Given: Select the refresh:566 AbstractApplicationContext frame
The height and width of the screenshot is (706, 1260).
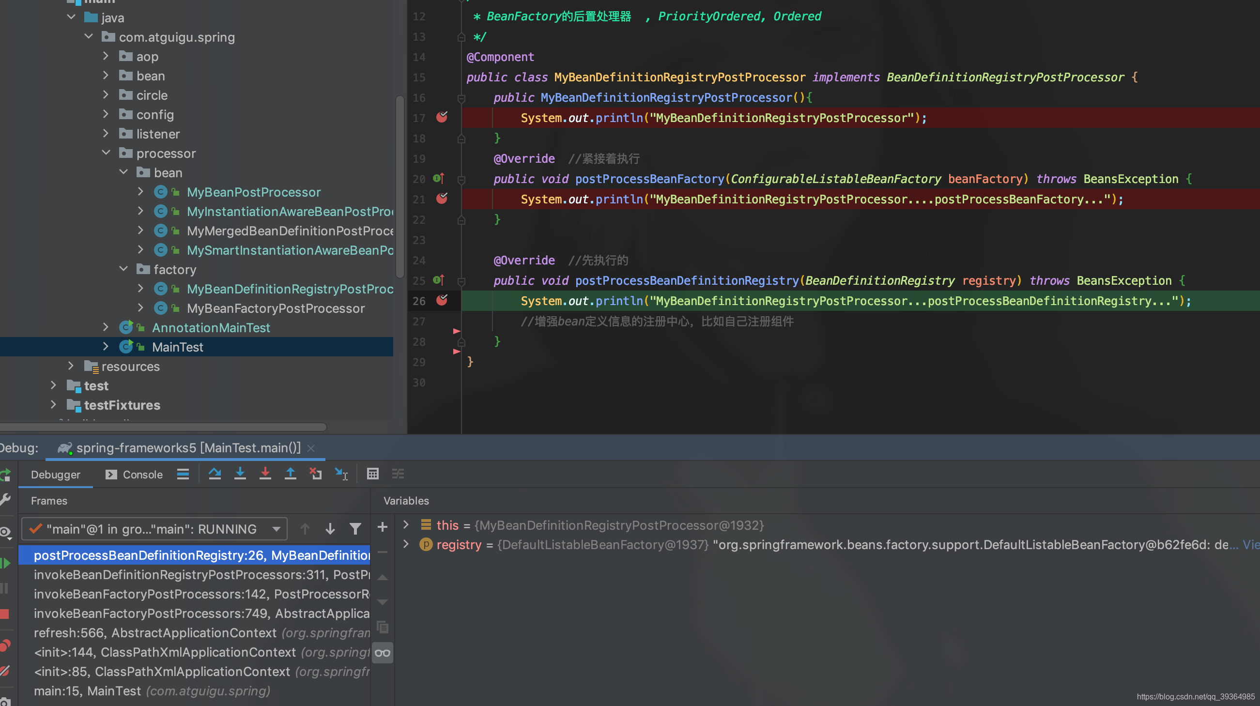Looking at the screenshot, I should coord(154,632).
